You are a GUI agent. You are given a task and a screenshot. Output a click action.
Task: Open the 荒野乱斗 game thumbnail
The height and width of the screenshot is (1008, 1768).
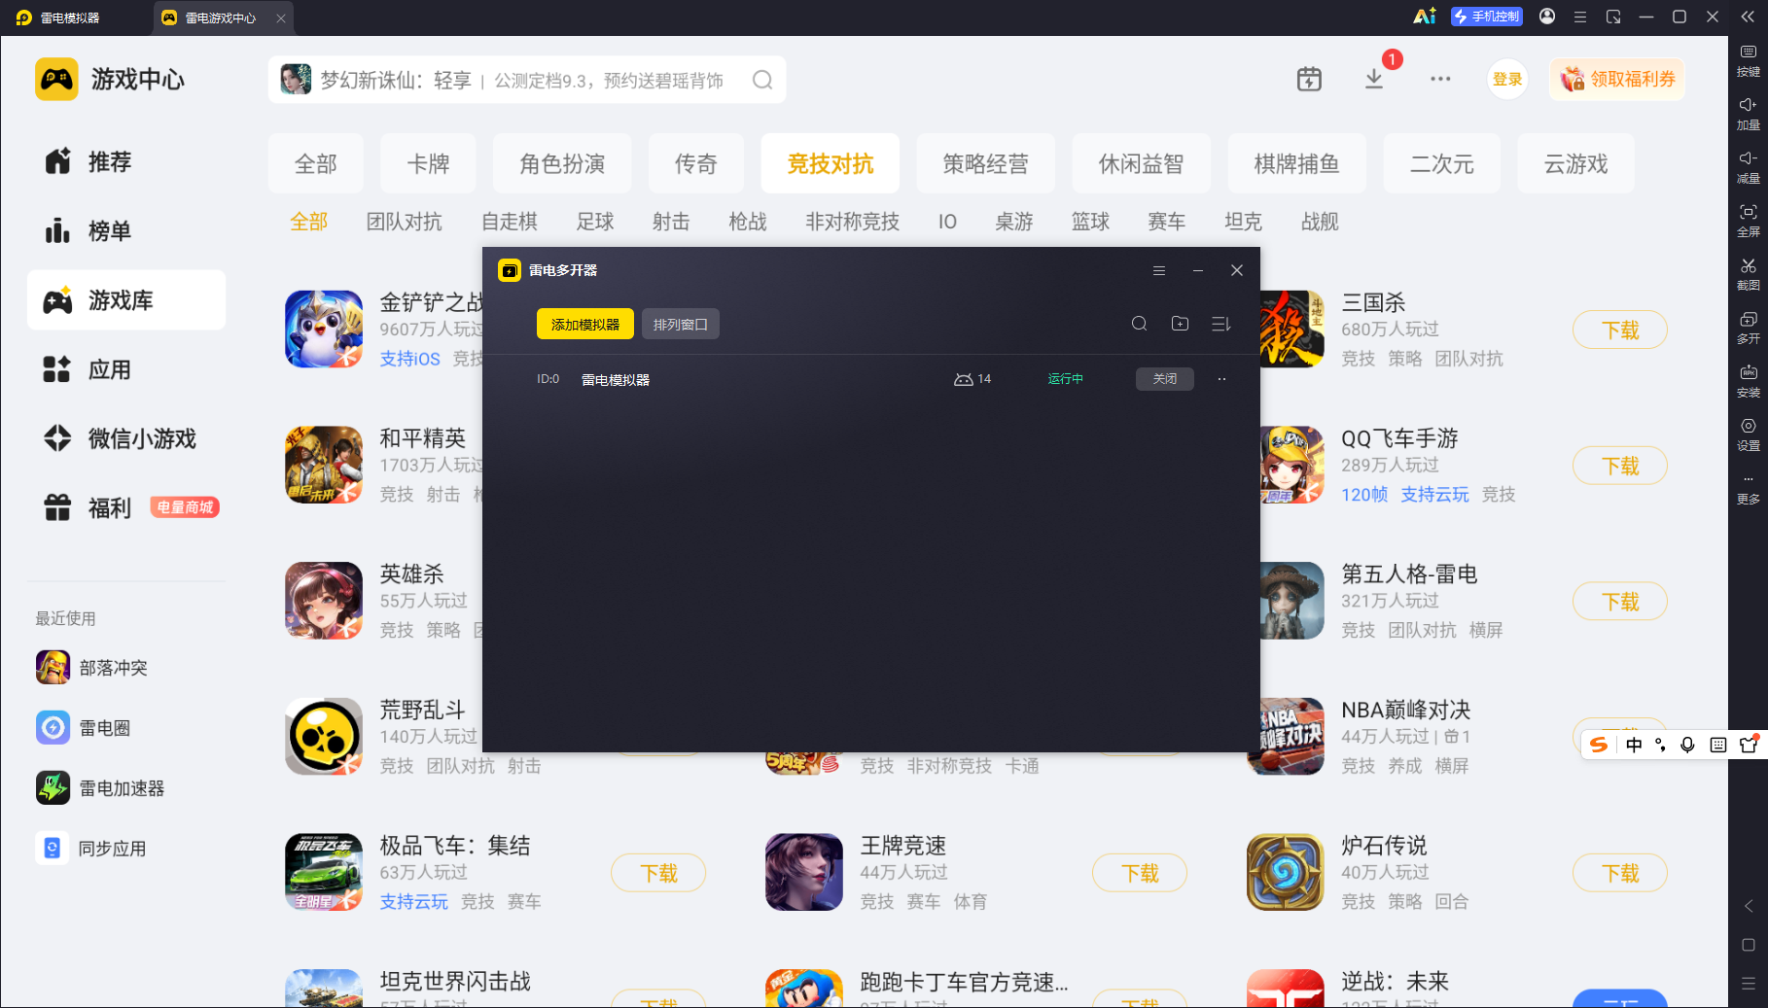324,736
